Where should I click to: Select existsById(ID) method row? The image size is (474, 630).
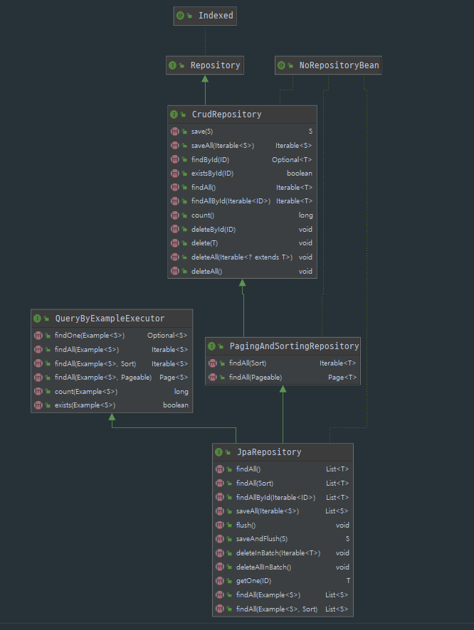point(242,173)
